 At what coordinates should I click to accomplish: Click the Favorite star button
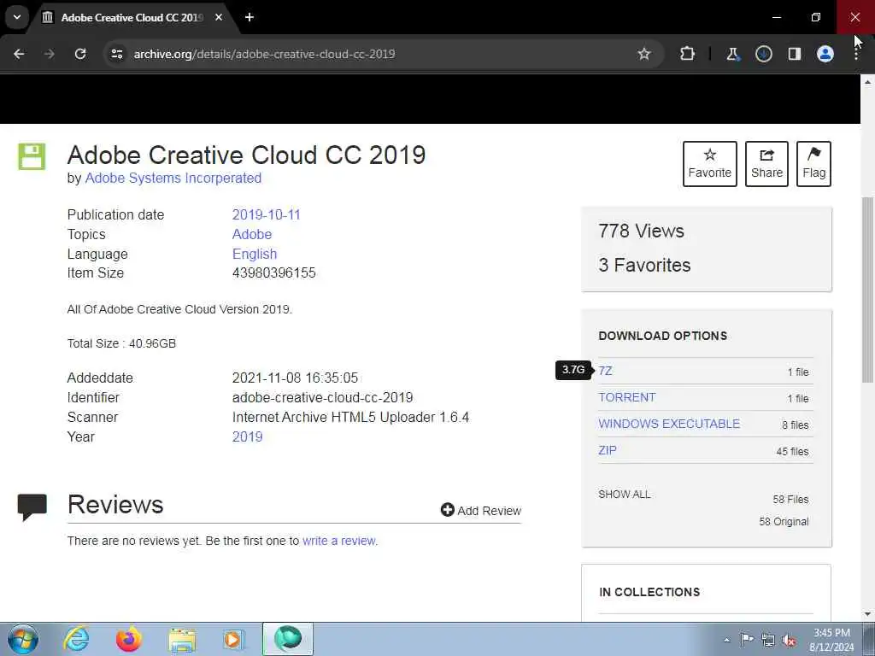pos(710,164)
